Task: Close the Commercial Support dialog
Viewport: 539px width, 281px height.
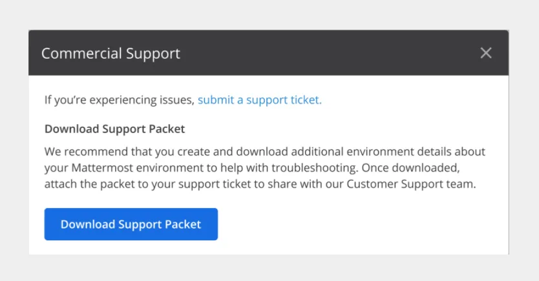Action: 486,53
